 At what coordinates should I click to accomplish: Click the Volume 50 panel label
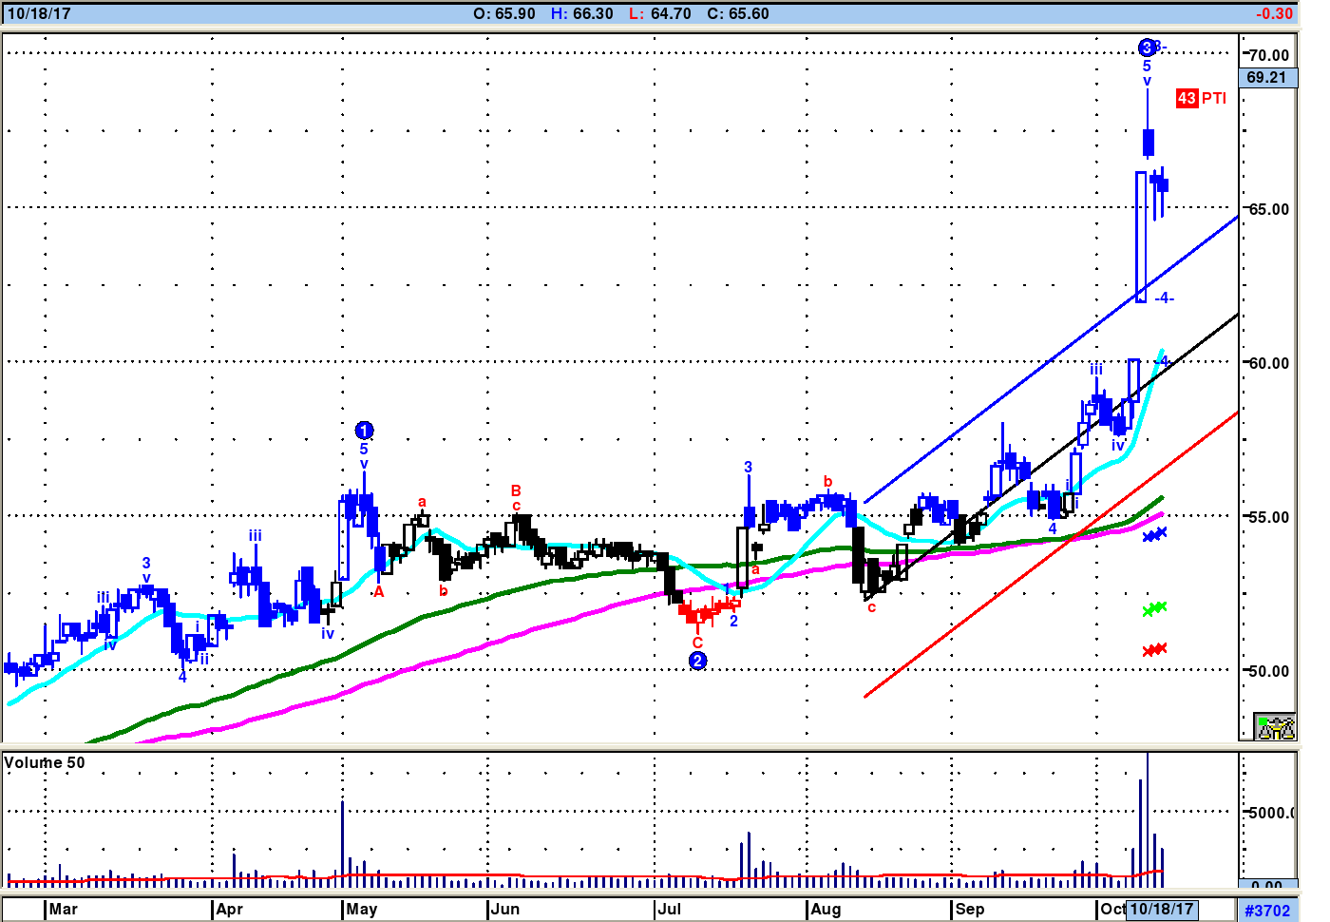point(45,762)
